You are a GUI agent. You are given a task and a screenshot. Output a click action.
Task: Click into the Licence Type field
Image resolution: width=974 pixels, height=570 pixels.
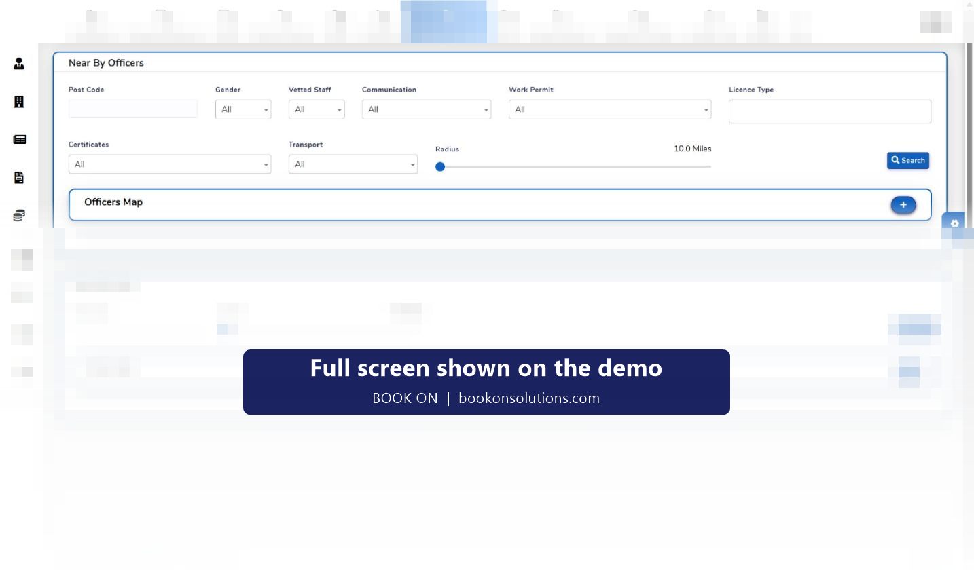point(830,111)
